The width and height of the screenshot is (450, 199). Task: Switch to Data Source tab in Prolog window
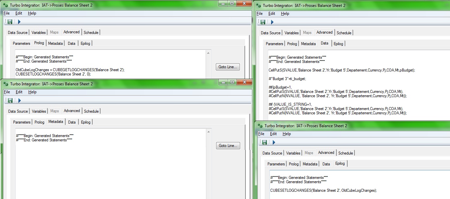pyautogui.click(x=17, y=33)
